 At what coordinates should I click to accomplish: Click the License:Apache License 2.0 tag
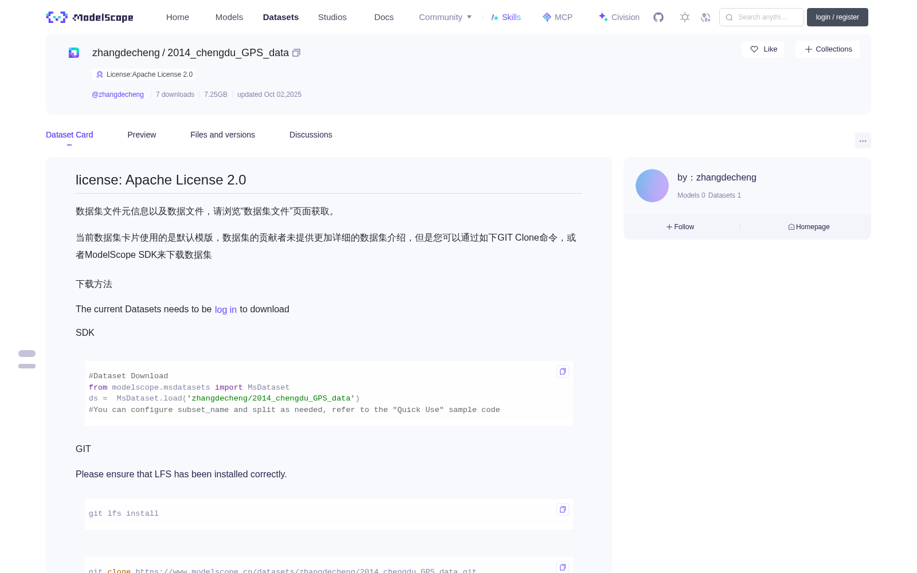[144, 74]
